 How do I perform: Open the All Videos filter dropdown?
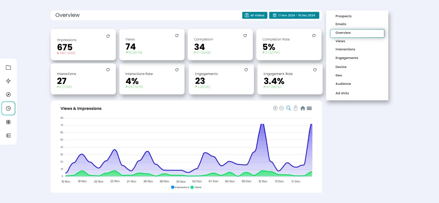point(254,15)
